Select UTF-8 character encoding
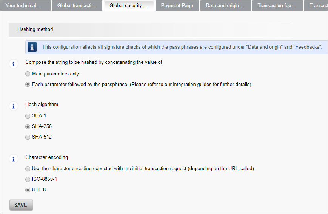328x214 pixels. click(x=28, y=190)
